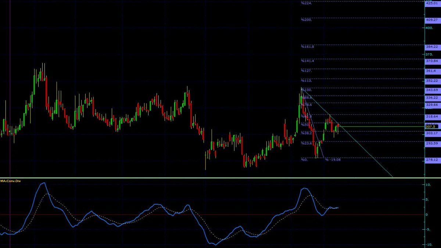Click the vertical purple date marker line

(x=10, y=124)
